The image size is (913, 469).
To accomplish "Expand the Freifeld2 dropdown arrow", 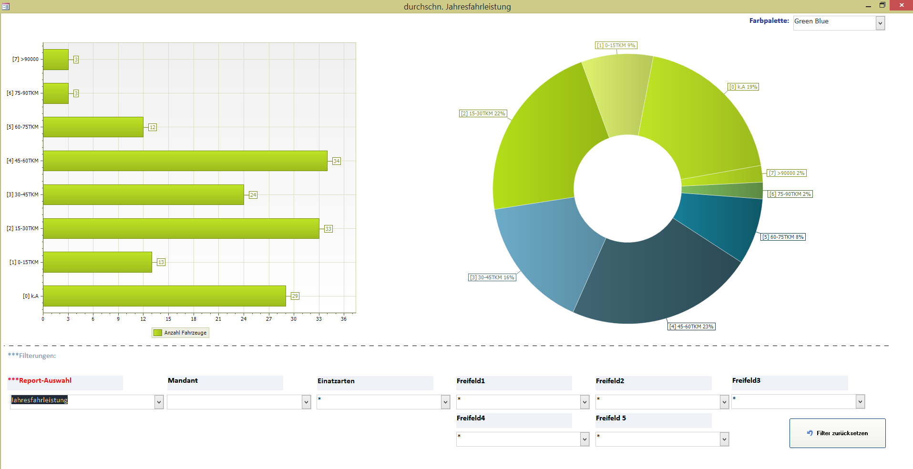I will pyautogui.click(x=724, y=402).
